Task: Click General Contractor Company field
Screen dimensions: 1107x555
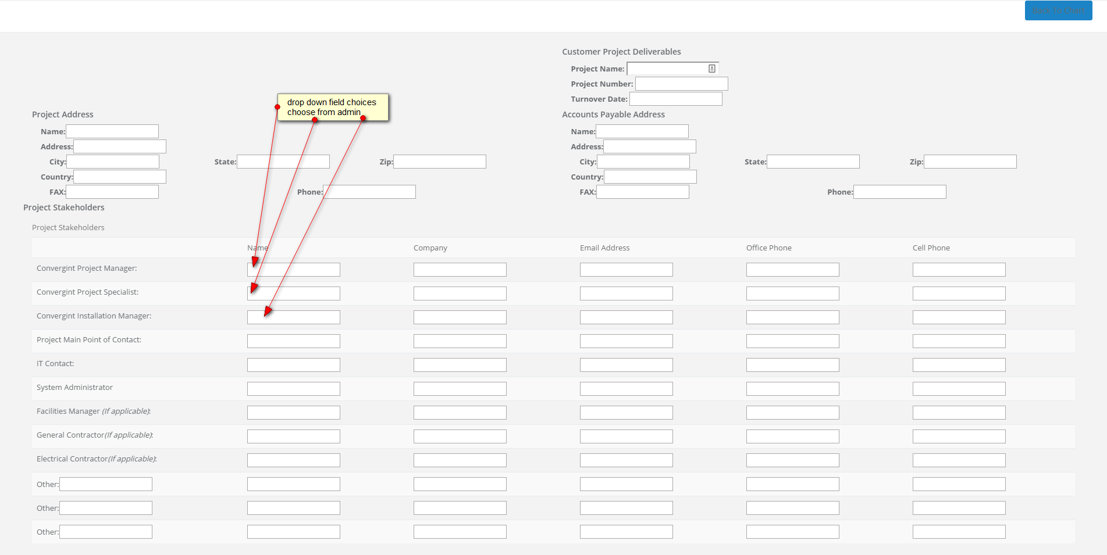Action: [460, 436]
